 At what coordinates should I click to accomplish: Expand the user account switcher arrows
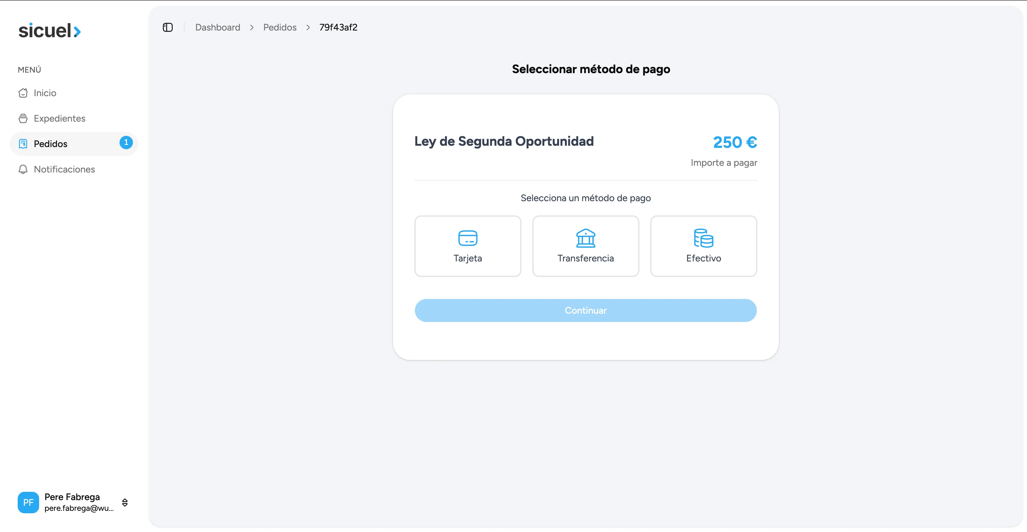tap(125, 502)
